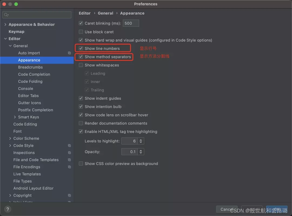The image size is (292, 216).
Task: Collapse the Editor tree node
Action: (5, 39)
